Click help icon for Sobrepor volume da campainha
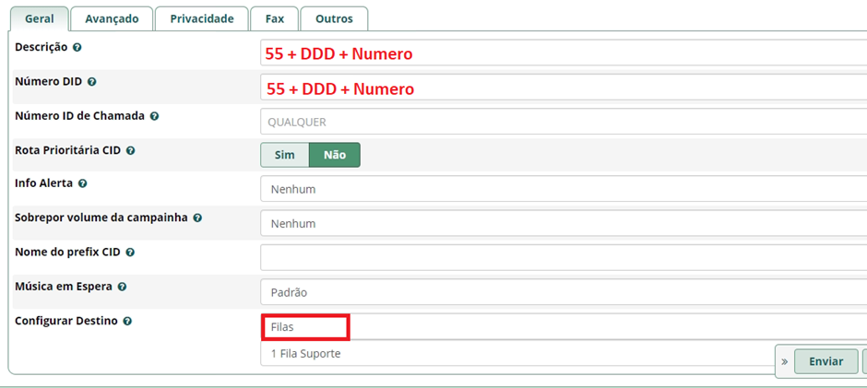This screenshot has width=867, height=388. coord(197,218)
